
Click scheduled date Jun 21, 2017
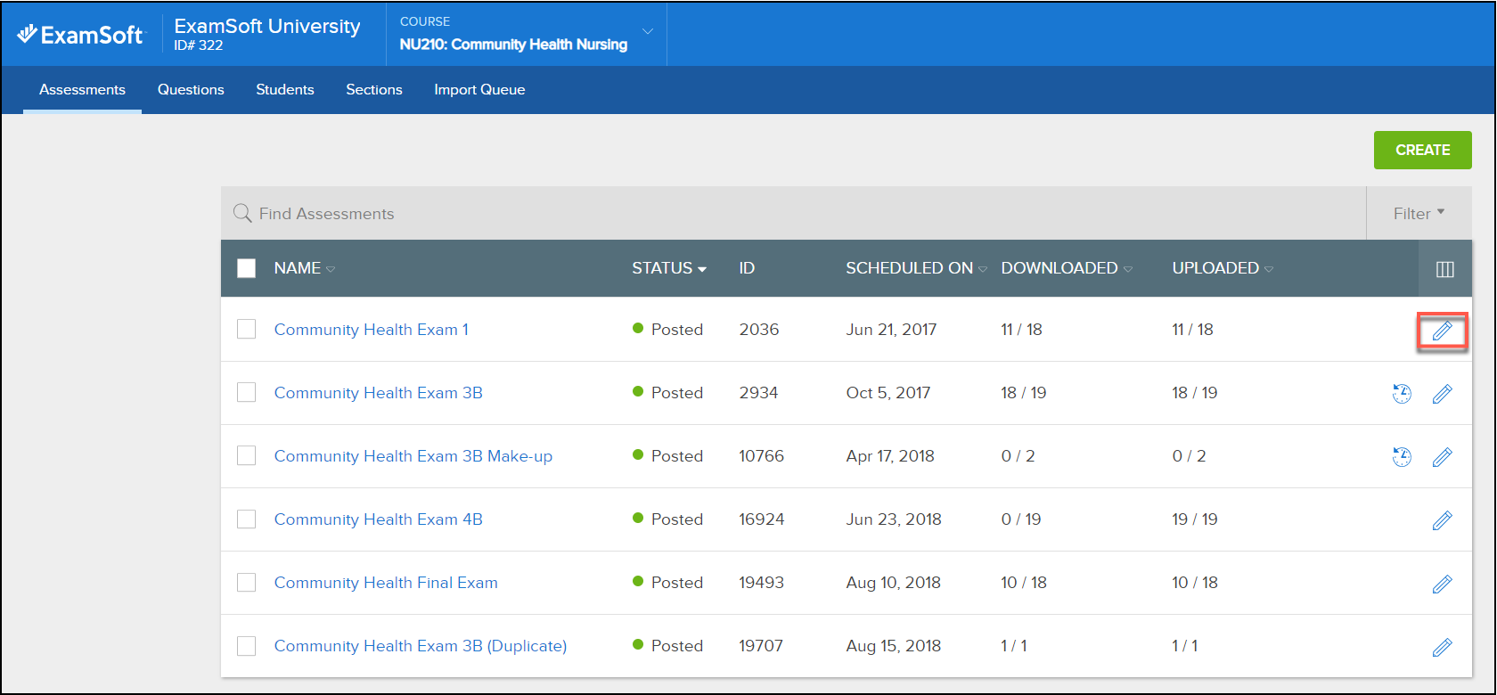[x=891, y=330]
